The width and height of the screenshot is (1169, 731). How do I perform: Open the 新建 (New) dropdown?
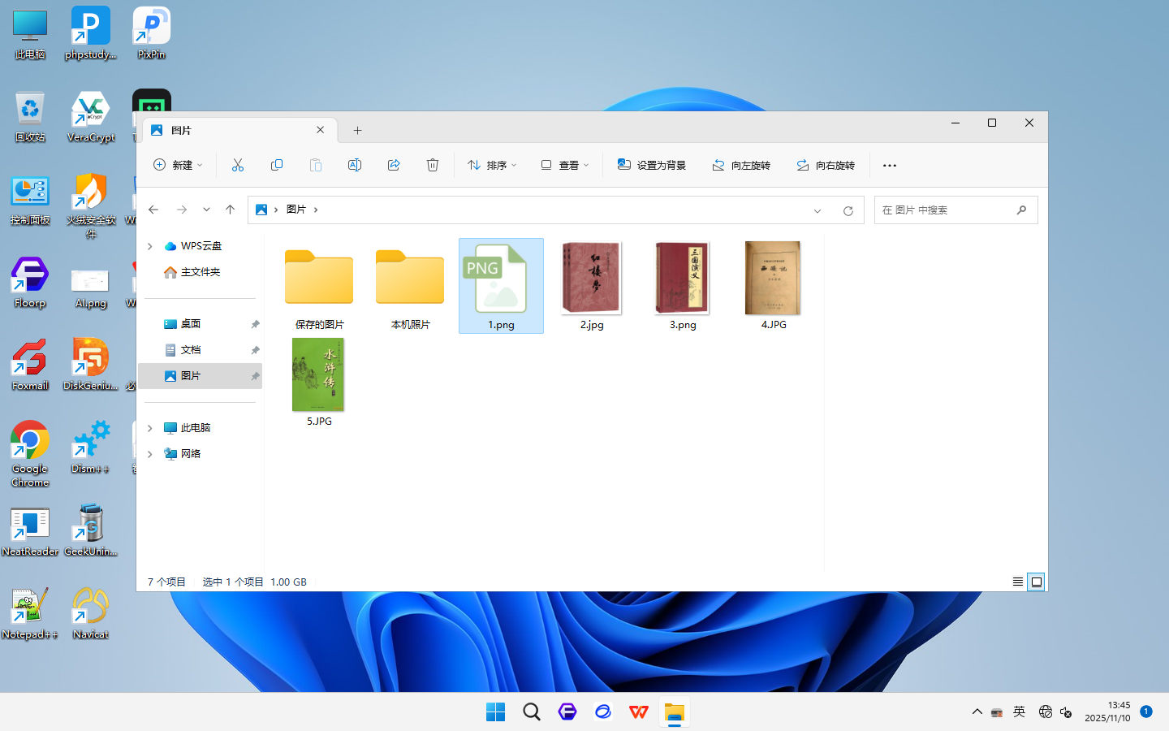(178, 165)
